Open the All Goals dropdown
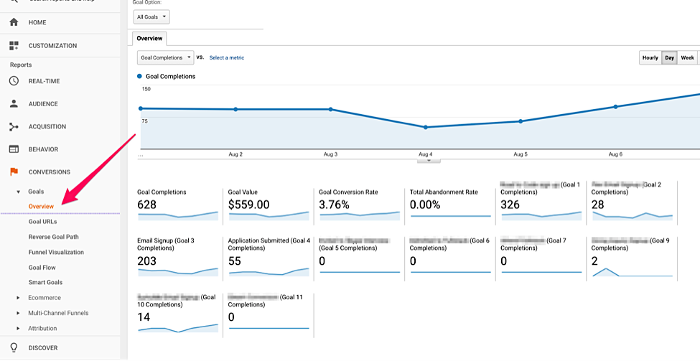Image resolution: width=700 pixels, height=361 pixels. [x=151, y=17]
